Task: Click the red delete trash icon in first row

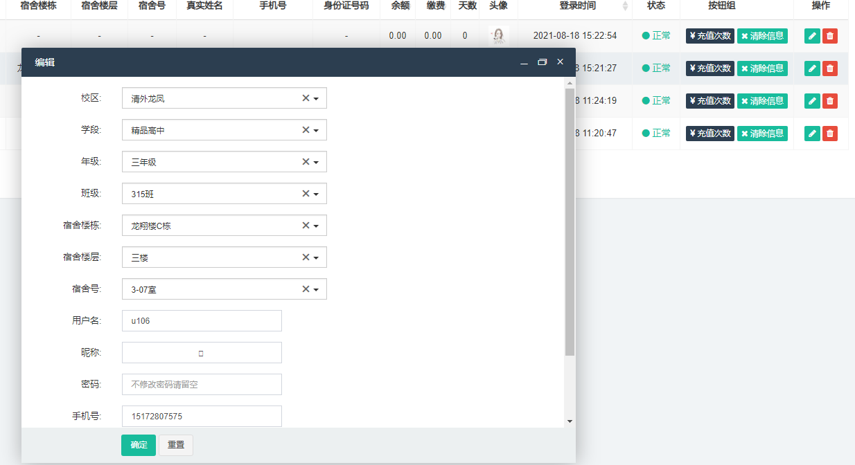Action: (x=830, y=36)
